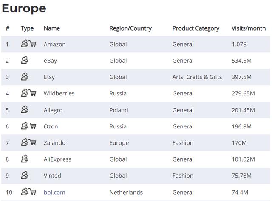The height and width of the screenshot is (201, 272).
Task: Sort by the Visits/month column header
Action: point(249,28)
